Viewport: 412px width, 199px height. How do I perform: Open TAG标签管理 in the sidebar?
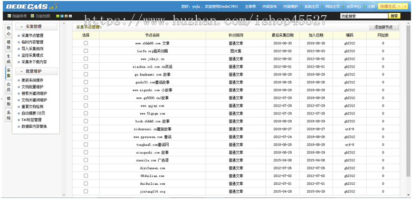click(x=32, y=120)
